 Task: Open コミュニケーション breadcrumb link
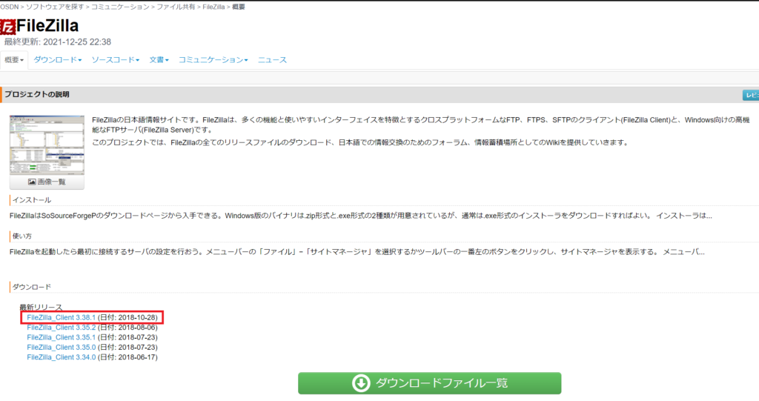coord(120,7)
